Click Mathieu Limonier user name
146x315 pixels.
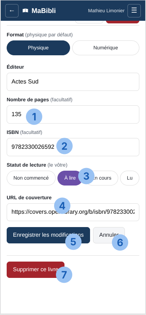[x=106, y=11]
